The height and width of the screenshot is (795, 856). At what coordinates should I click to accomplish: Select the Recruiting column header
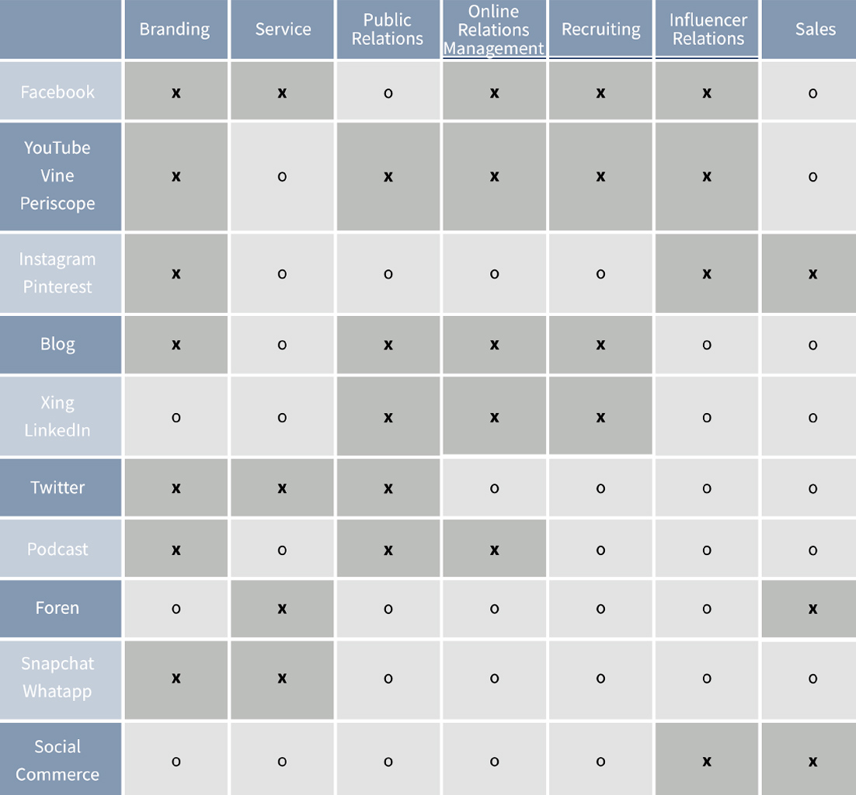[600, 30]
